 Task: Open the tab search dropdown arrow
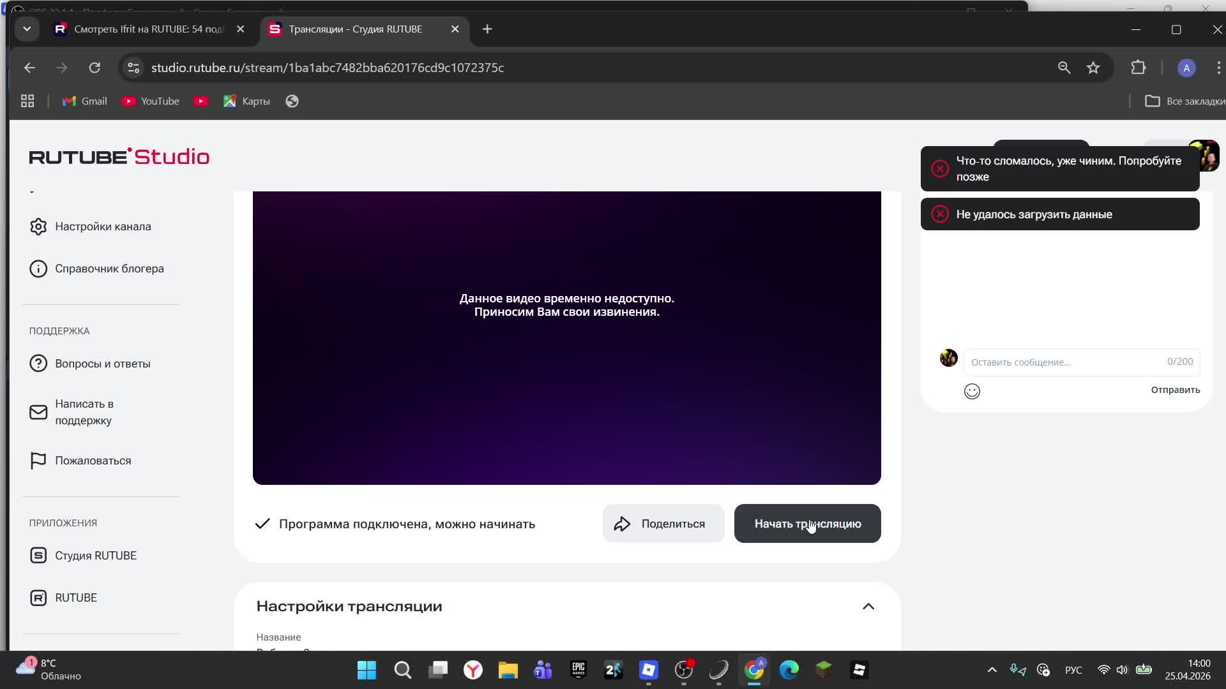click(27, 29)
